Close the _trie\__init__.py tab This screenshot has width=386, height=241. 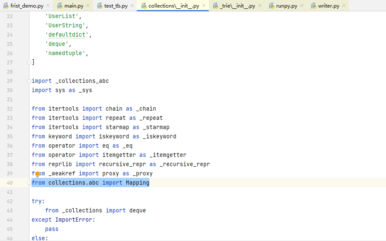260,5
